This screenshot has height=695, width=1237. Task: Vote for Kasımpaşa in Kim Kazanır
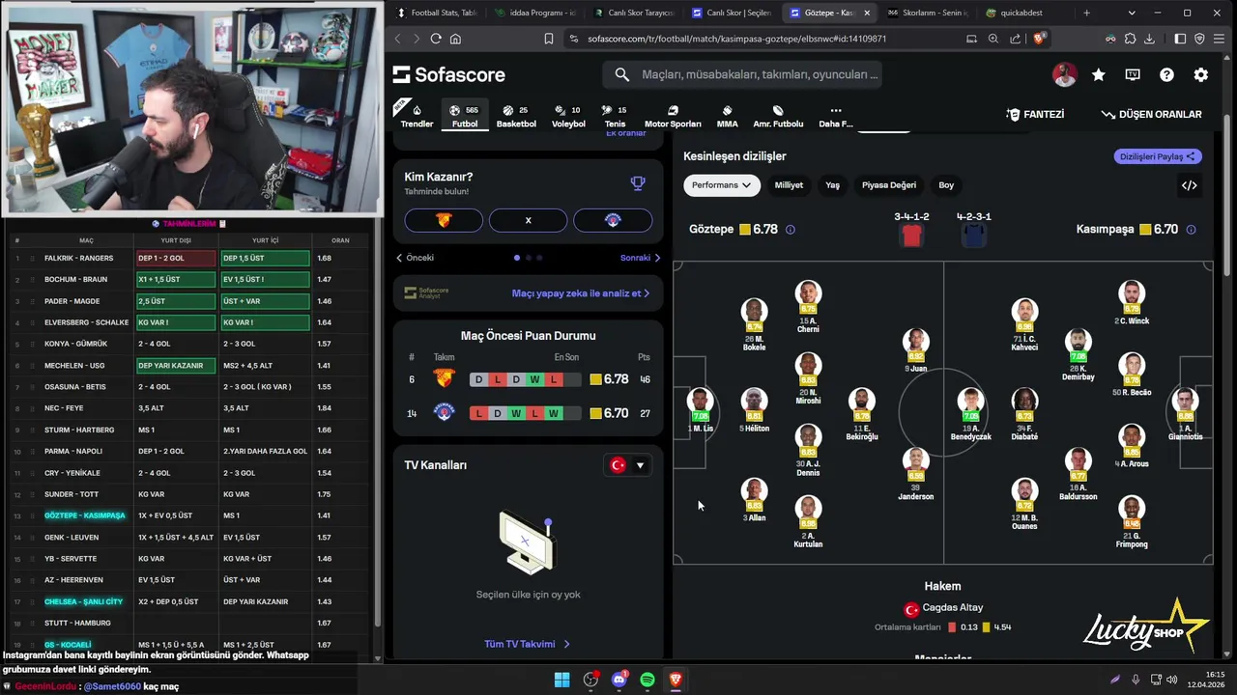(x=613, y=220)
